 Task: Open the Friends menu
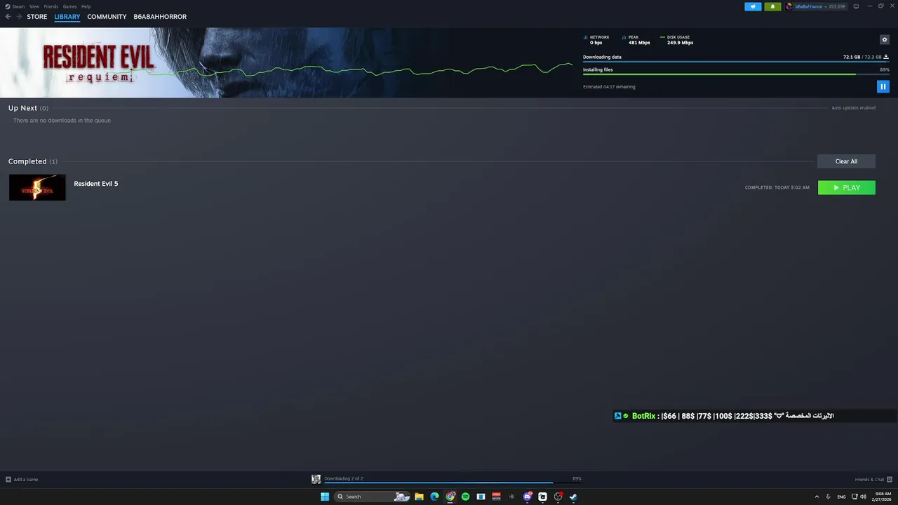(51, 6)
